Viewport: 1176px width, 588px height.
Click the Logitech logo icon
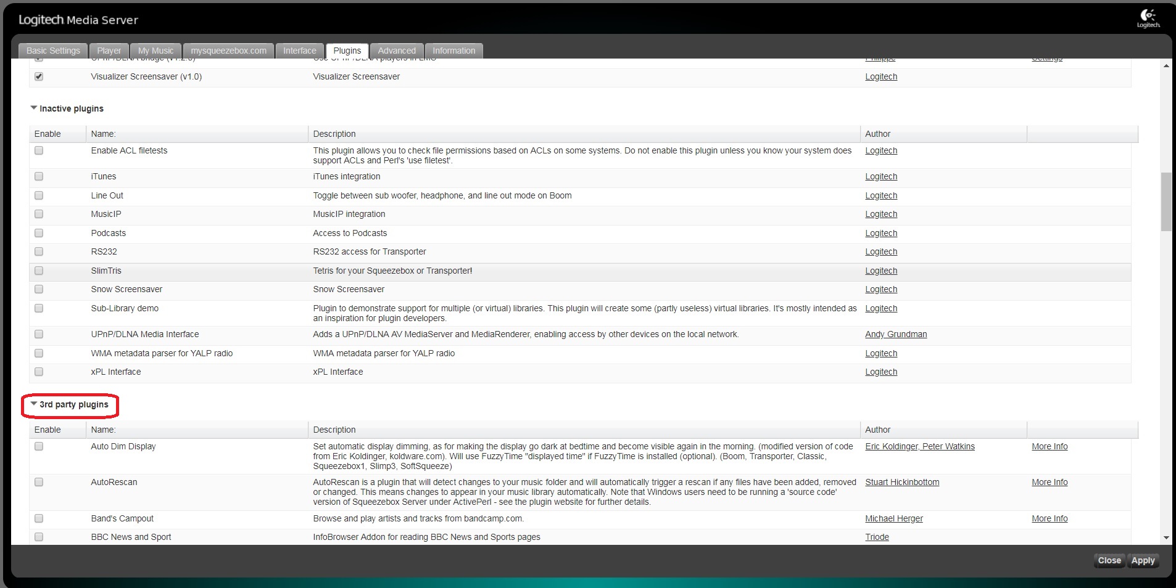pos(1148,18)
